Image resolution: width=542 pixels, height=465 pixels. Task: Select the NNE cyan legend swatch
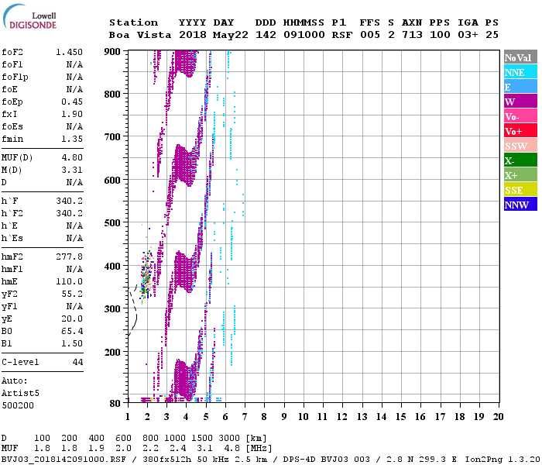pyautogui.click(x=520, y=72)
